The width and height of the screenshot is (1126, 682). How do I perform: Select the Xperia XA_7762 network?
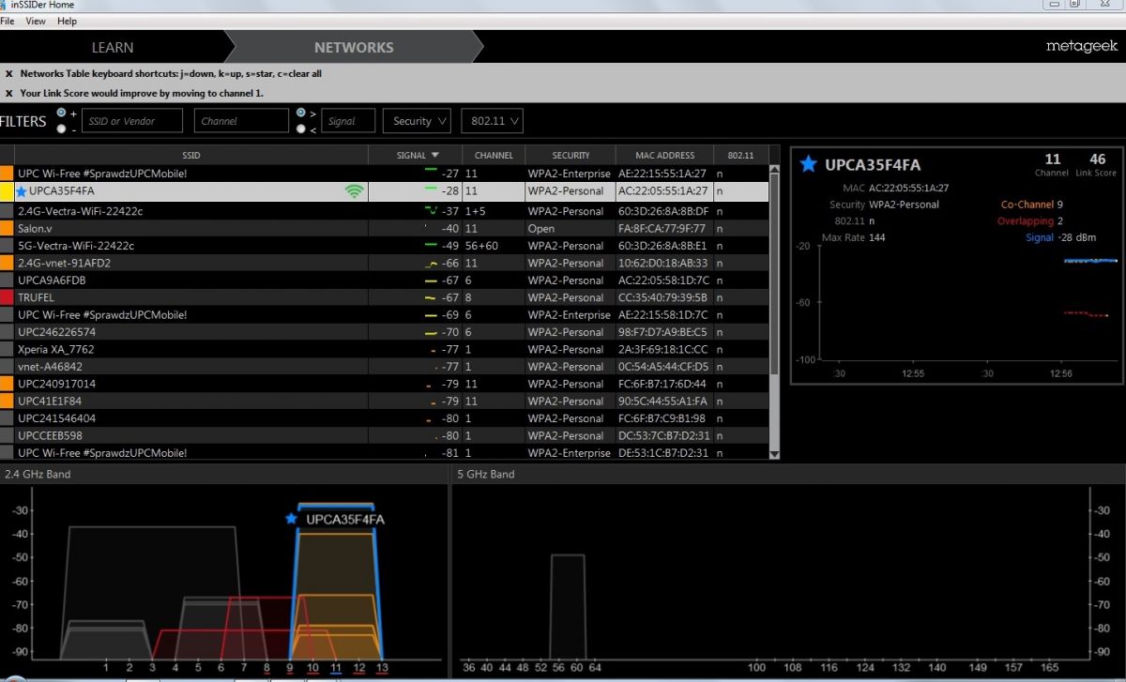coord(384,349)
